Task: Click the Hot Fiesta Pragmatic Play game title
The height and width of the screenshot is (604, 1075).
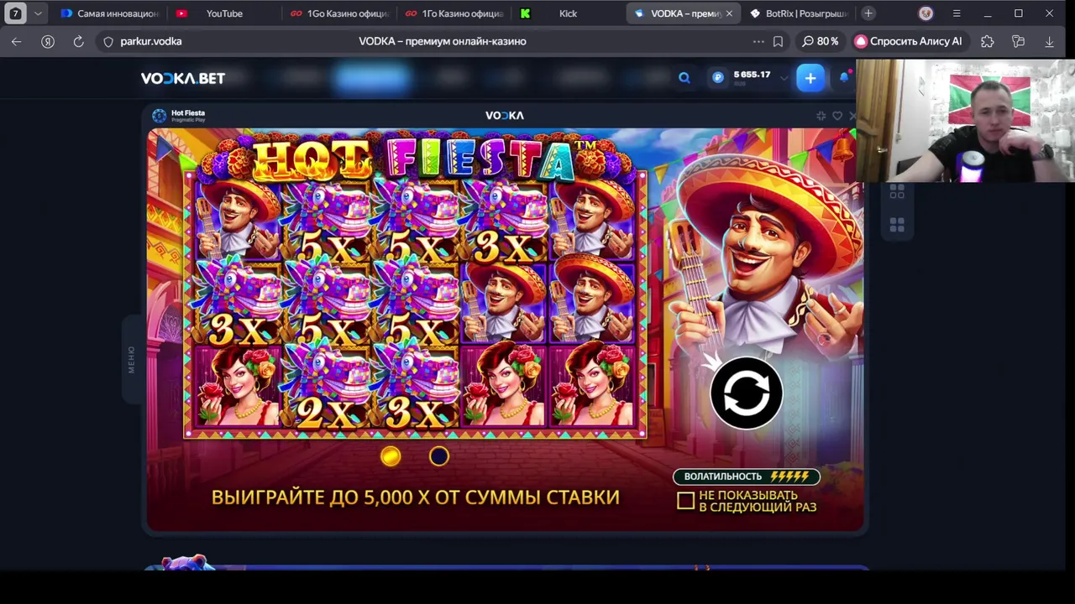Action: [188, 116]
